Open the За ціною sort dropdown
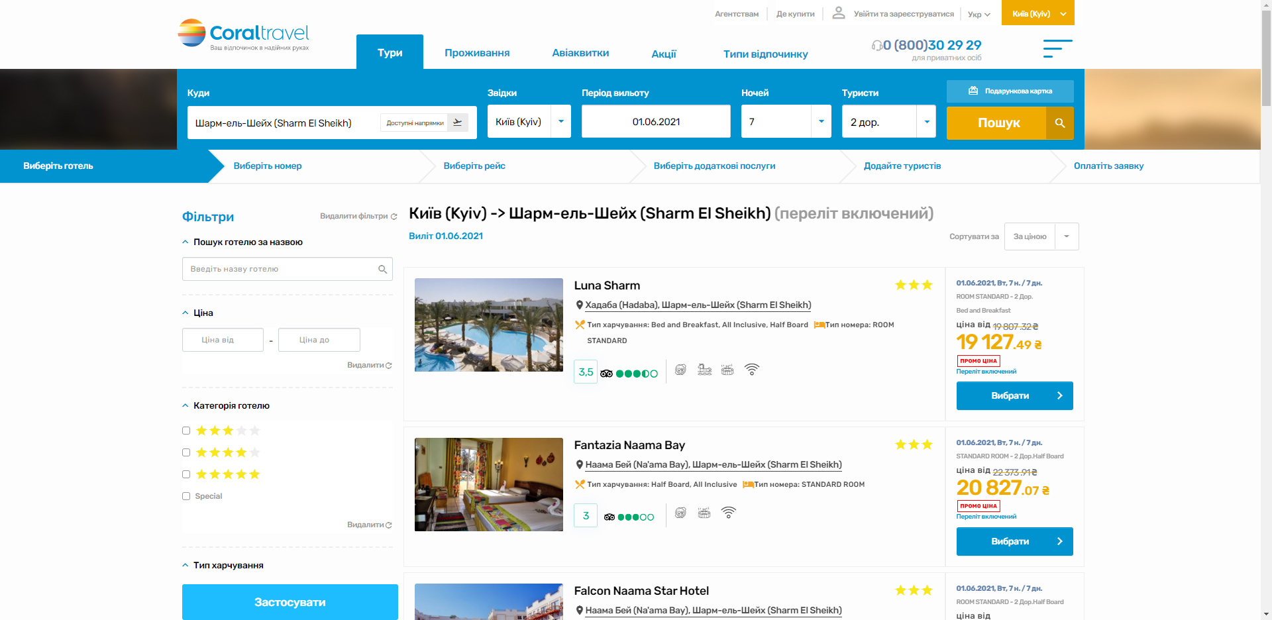Image resolution: width=1272 pixels, height=620 pixels. click(1041, 236)
